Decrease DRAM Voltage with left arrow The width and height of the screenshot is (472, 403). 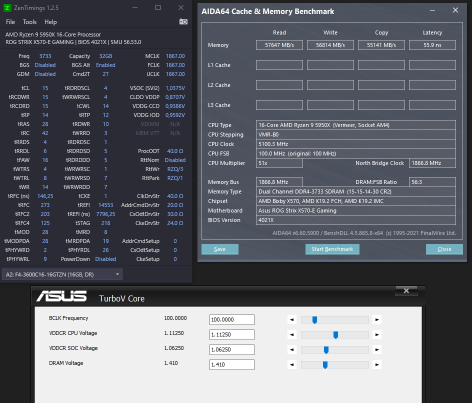click(x=291, y=365)
